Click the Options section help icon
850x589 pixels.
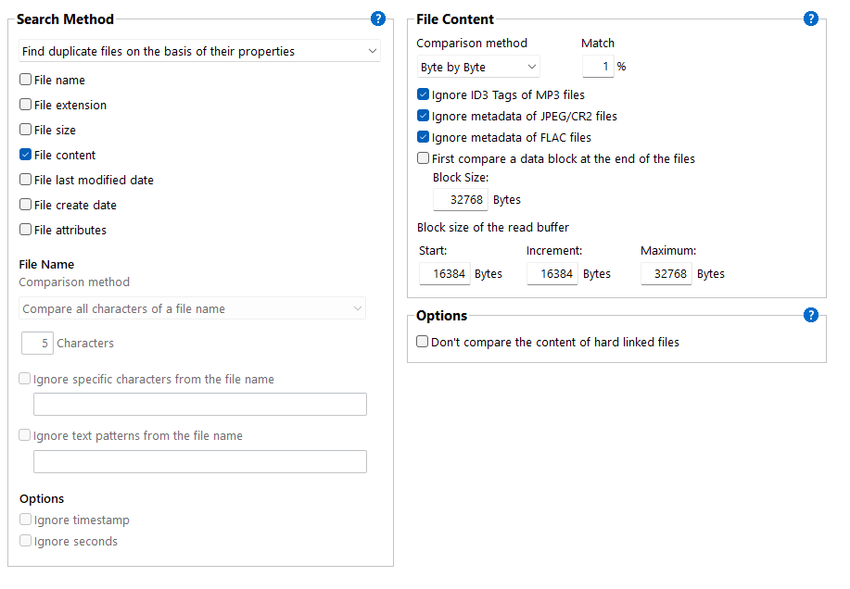click(x=811, y=315)
